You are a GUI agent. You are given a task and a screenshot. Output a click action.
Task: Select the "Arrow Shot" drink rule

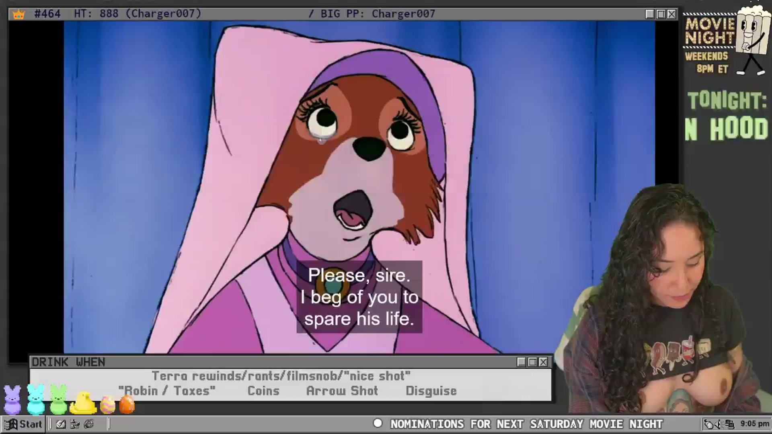pos(342,391)
